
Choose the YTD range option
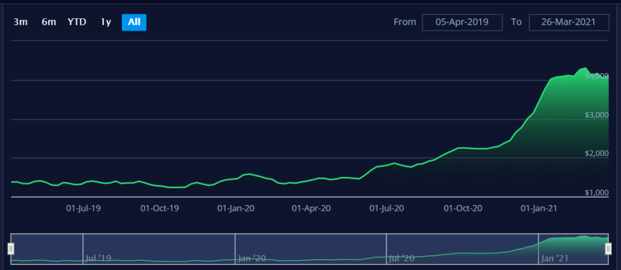(x=77, y=22)
